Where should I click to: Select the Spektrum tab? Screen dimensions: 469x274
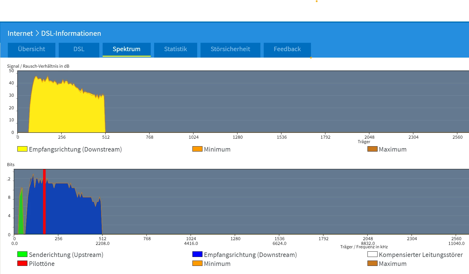coord(126,49)
